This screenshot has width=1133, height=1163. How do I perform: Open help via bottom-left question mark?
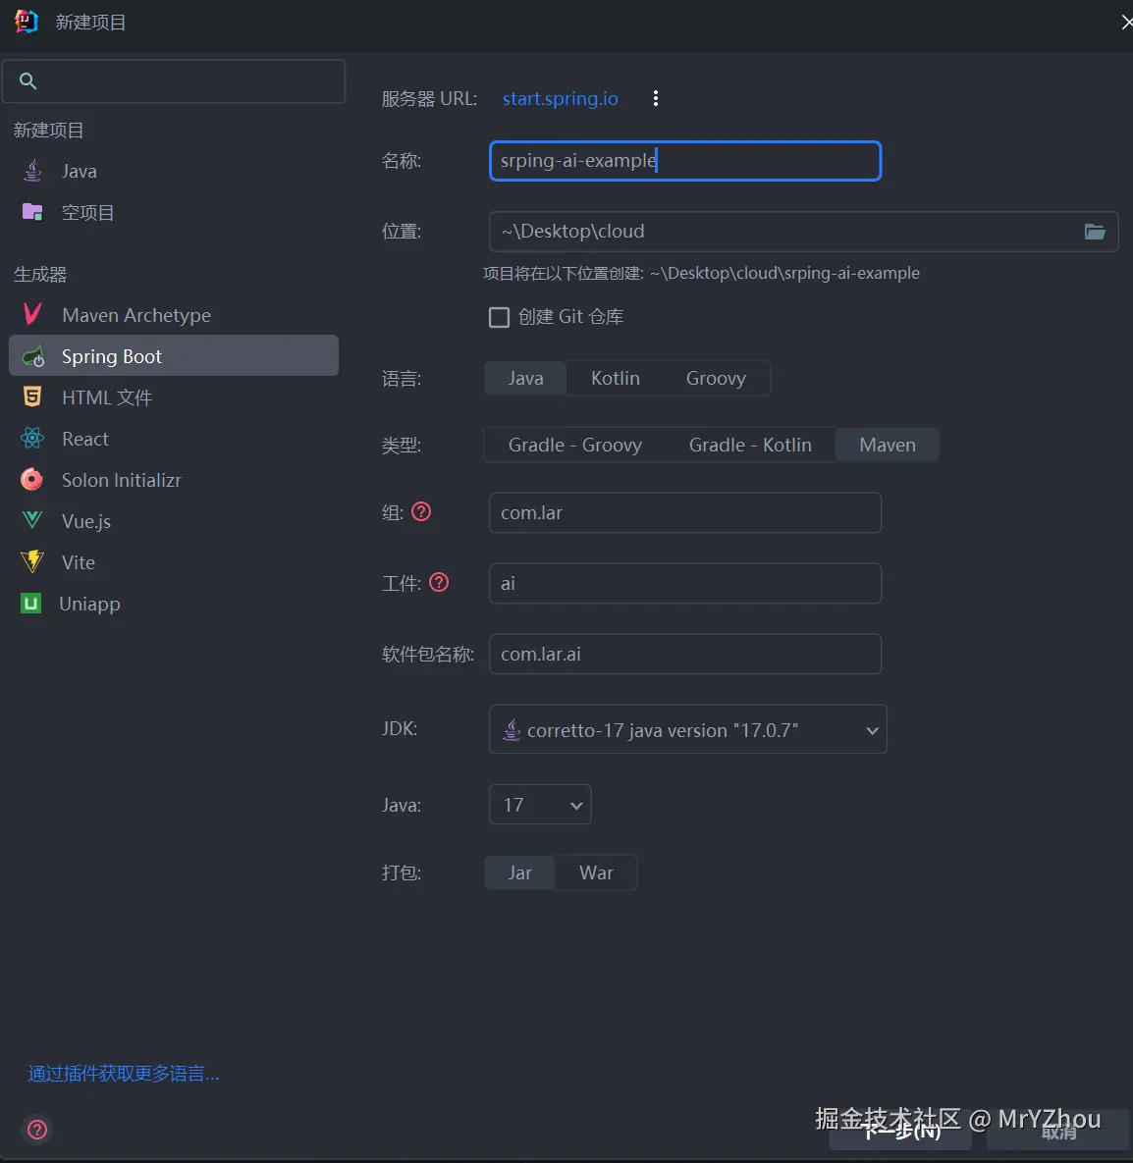pyautogui.click(x=37, y=1129)
